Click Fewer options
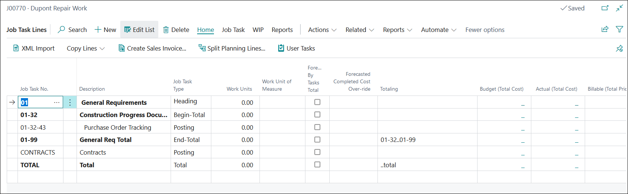This screenshot has height=194, width=628. coord(485,30)
